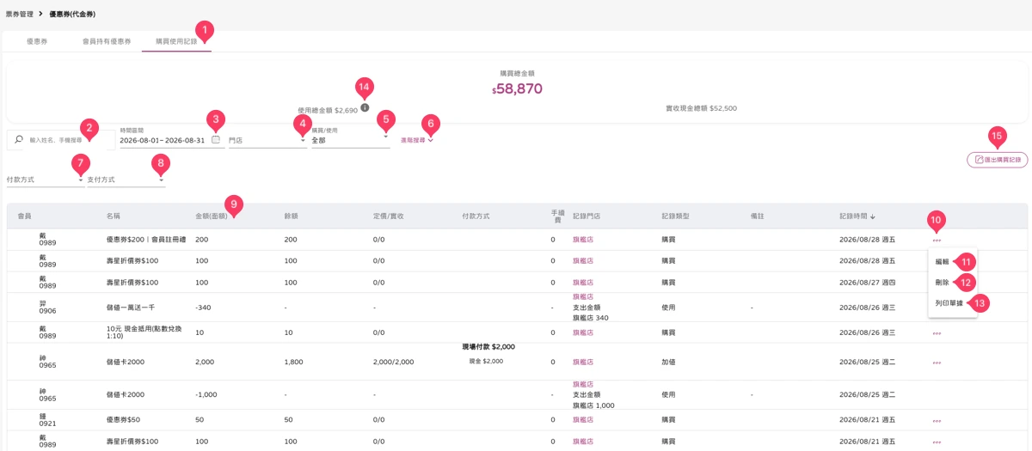Switch to the 優惠券 tab

(37, 41)
